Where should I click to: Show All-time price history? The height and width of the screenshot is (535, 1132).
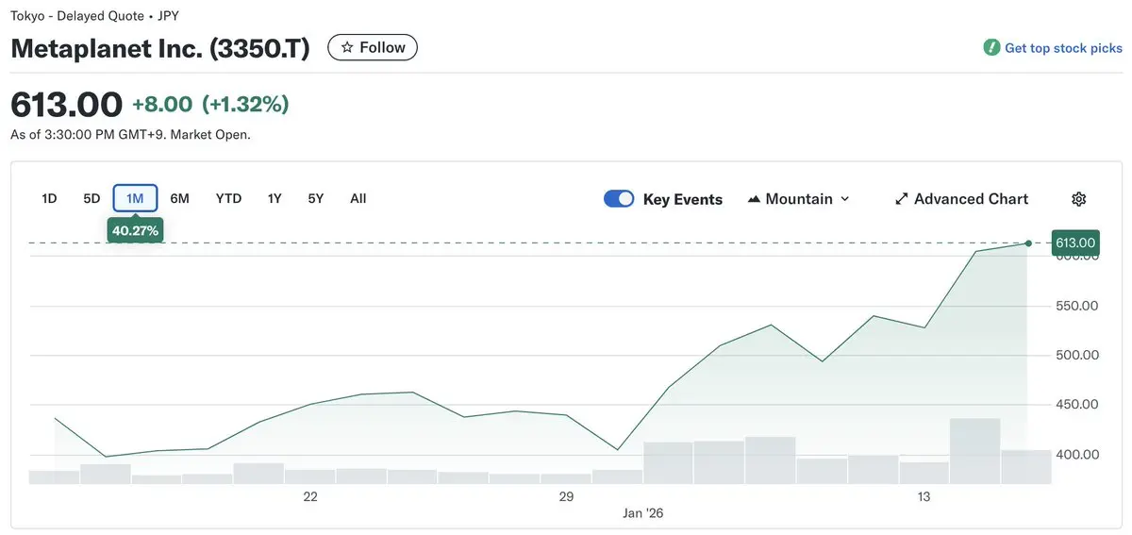[358, 198]
